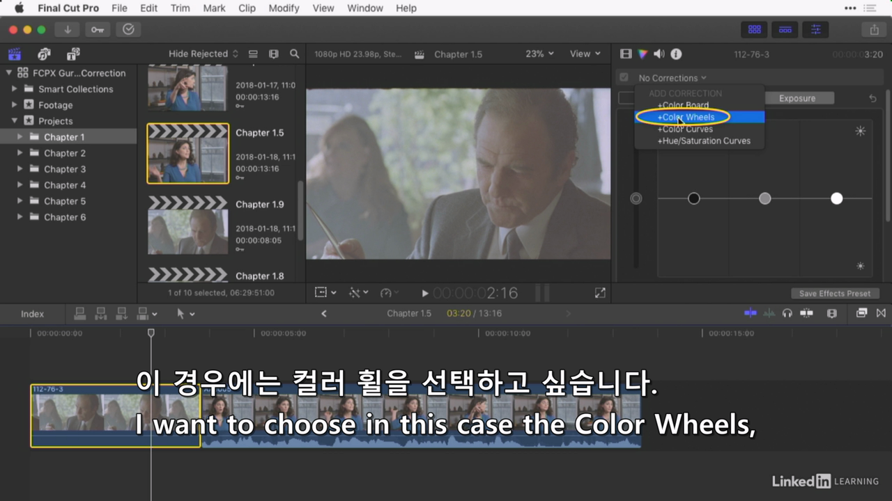Select the midtones exposure puck

(x=764, y=198)
